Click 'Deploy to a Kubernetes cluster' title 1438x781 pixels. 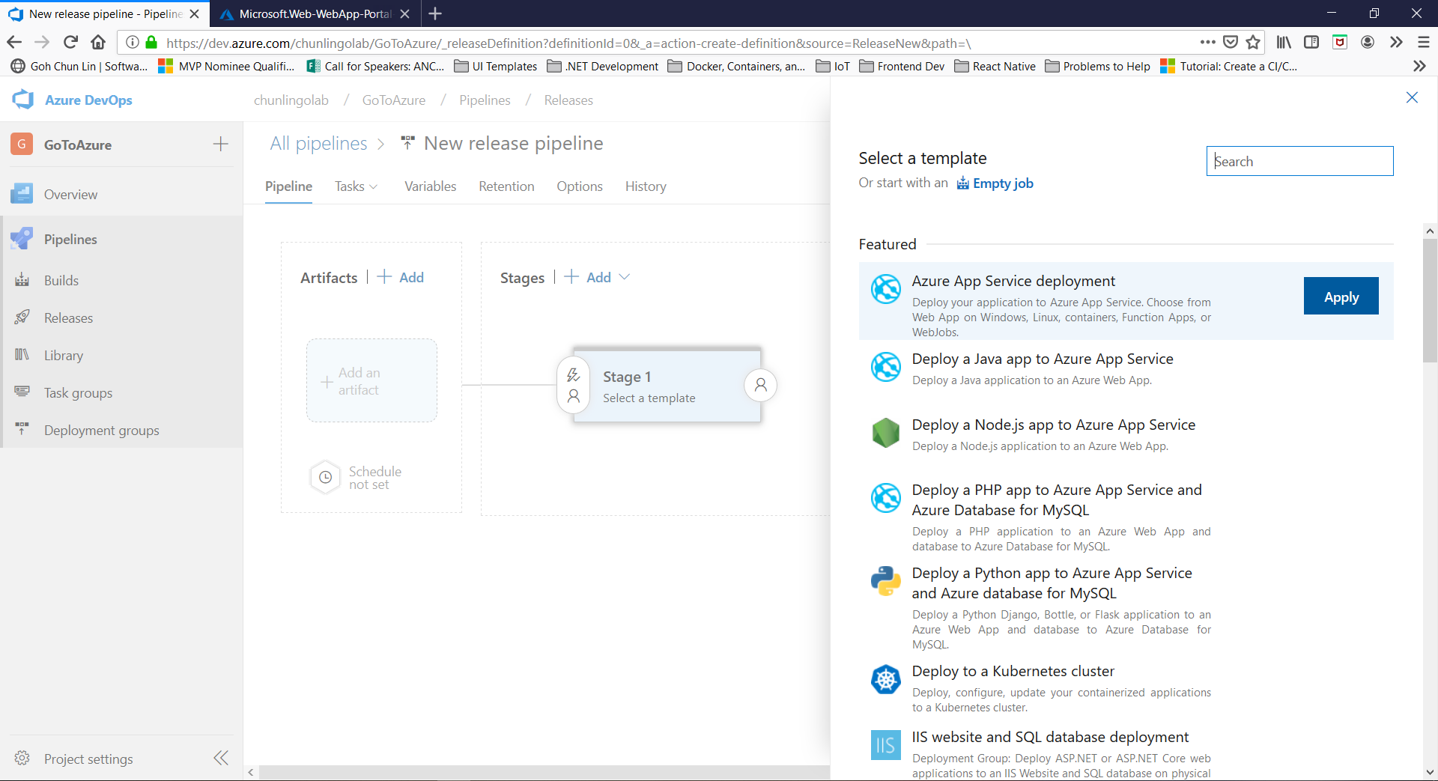click(1013, 671)
